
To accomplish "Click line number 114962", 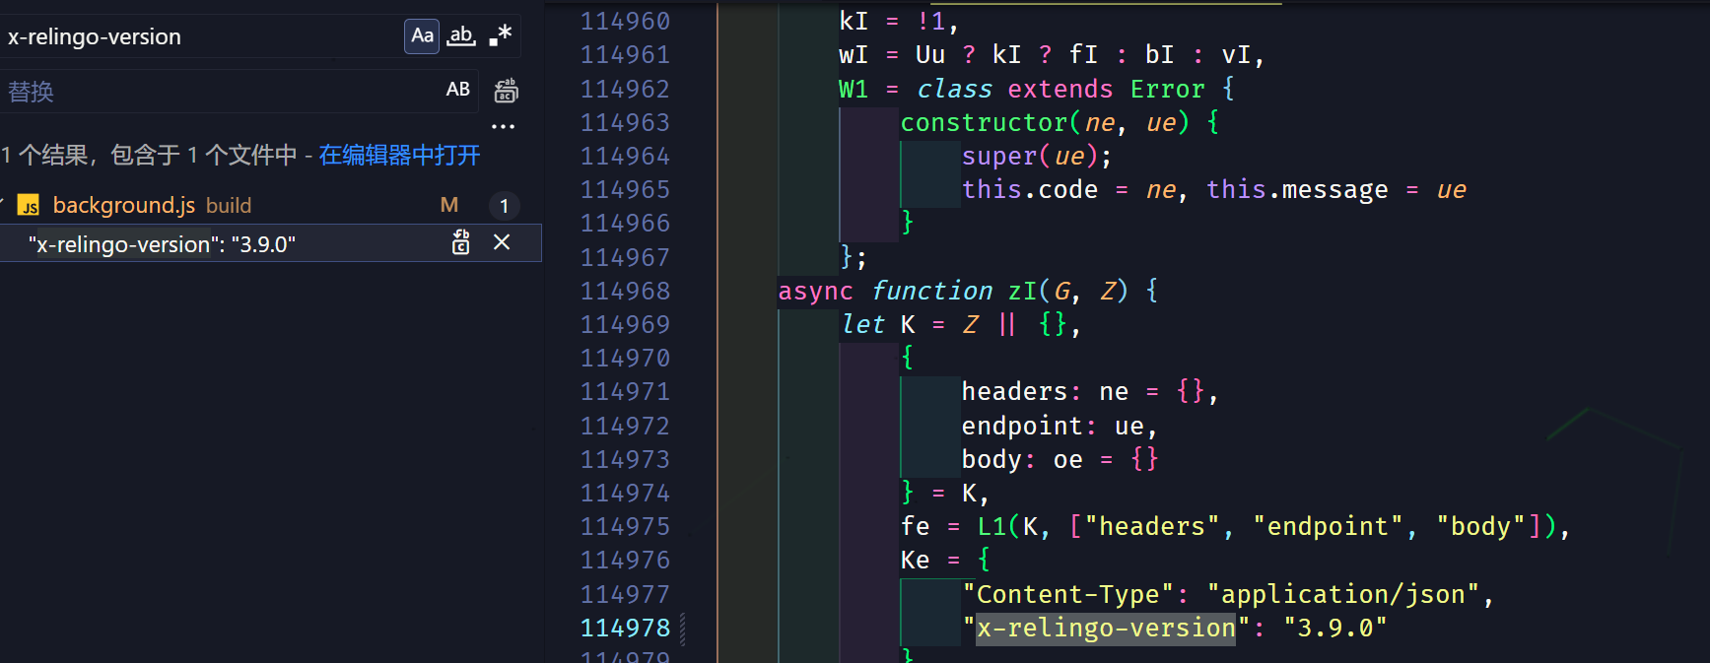I will coord(625,89).
